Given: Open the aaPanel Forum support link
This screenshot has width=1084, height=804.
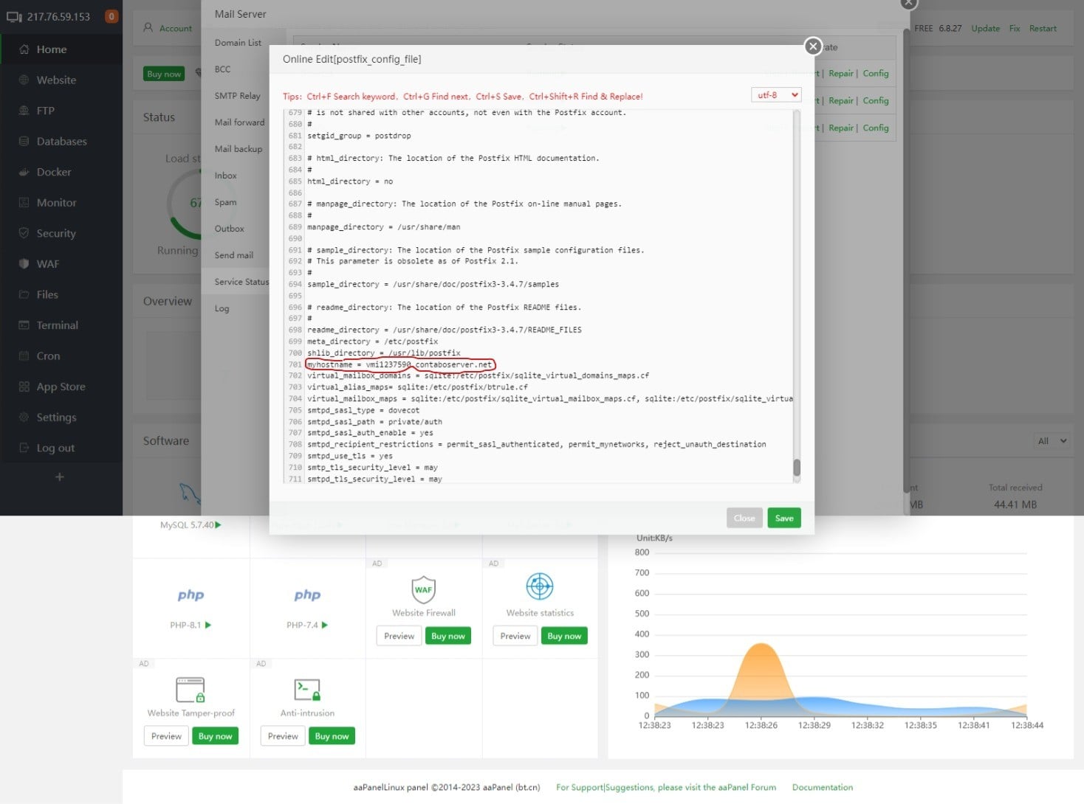Looking at the screenshot, I should coord(666,787).
